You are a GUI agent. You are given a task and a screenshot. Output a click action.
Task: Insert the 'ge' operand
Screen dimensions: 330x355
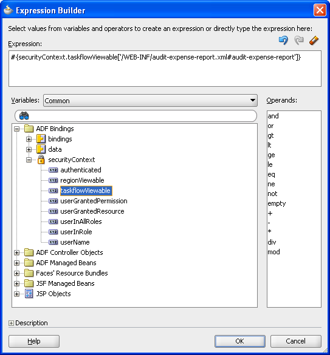pyautogui.click(x=271, y=155)
